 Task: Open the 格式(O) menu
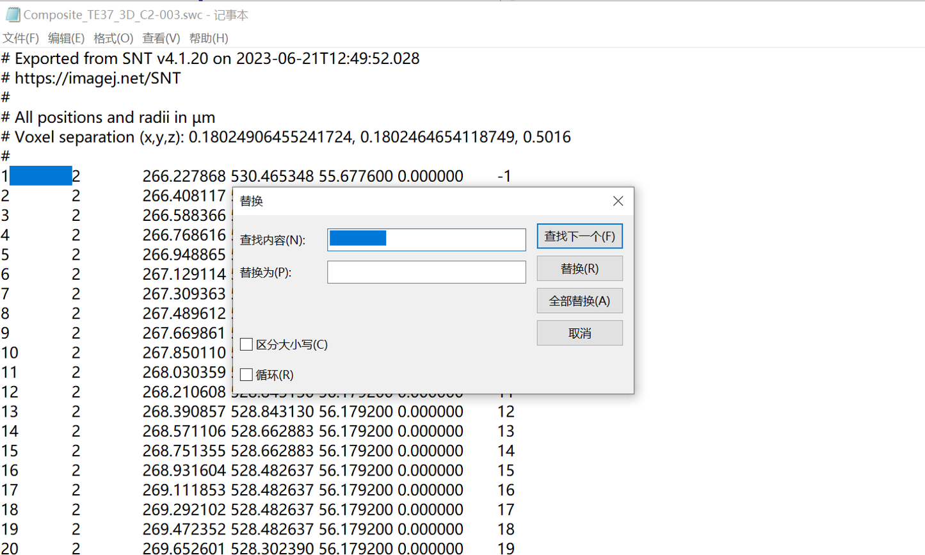pos(113,38)
